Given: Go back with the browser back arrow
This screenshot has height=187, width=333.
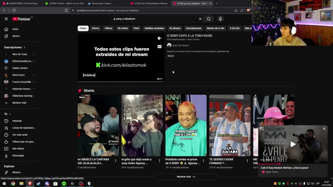Looking at the screenshot, I should pos(4,10).
